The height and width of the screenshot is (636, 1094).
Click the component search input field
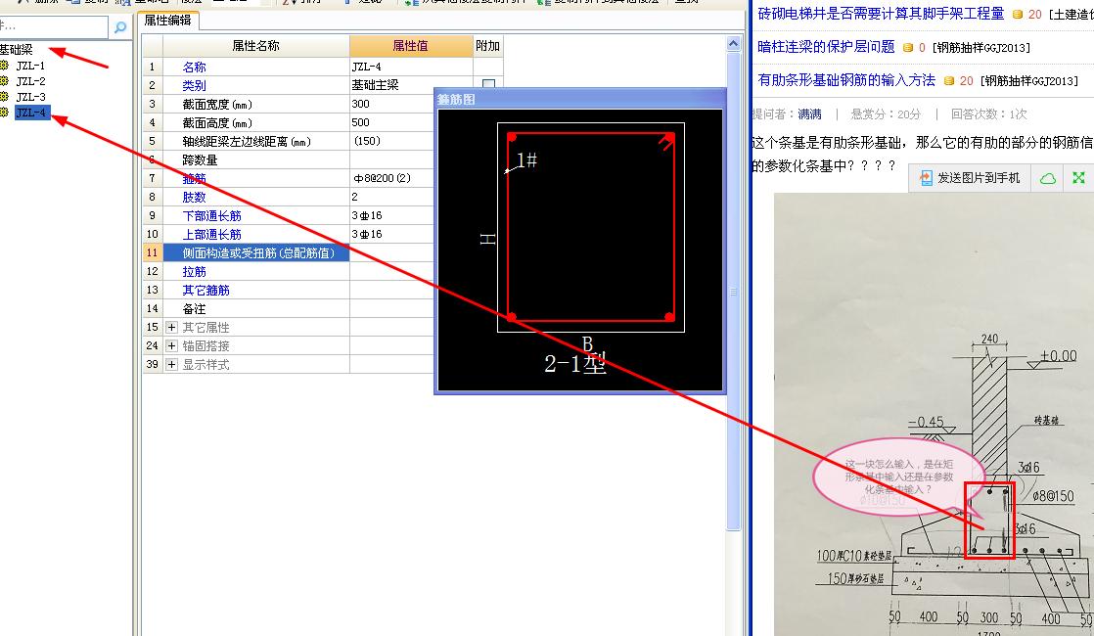click(x=53, y=27)
